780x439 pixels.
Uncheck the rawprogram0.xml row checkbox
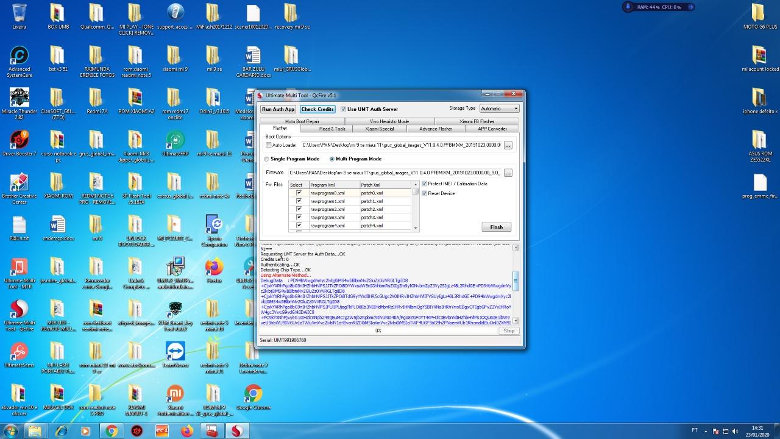click(299, 193)
